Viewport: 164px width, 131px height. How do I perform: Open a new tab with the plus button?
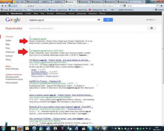point(144,2)
